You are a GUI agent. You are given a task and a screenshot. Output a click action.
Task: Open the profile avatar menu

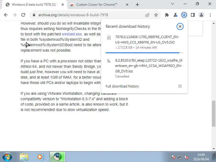(x=201, y=15)
